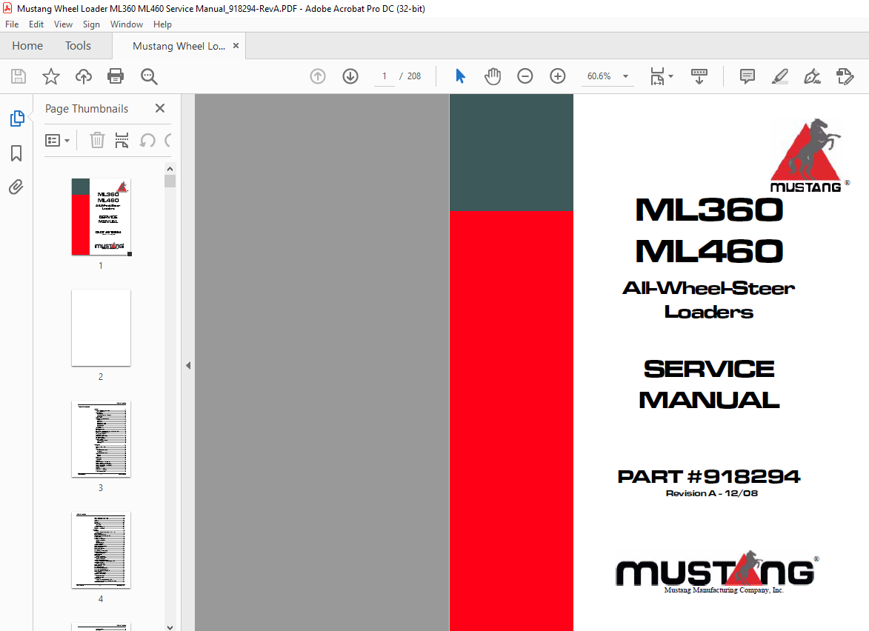This screenshot has width=869, height=631.
Task: Activate the Hand pan tool
Action: [x=492, y=76]
